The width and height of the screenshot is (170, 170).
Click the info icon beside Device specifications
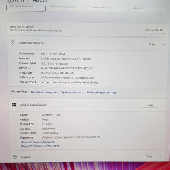12,42
